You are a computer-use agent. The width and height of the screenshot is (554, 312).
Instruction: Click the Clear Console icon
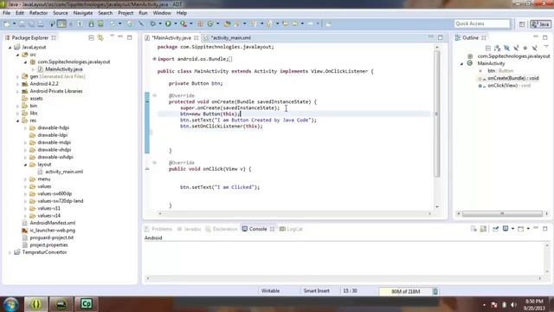(473, 229)
